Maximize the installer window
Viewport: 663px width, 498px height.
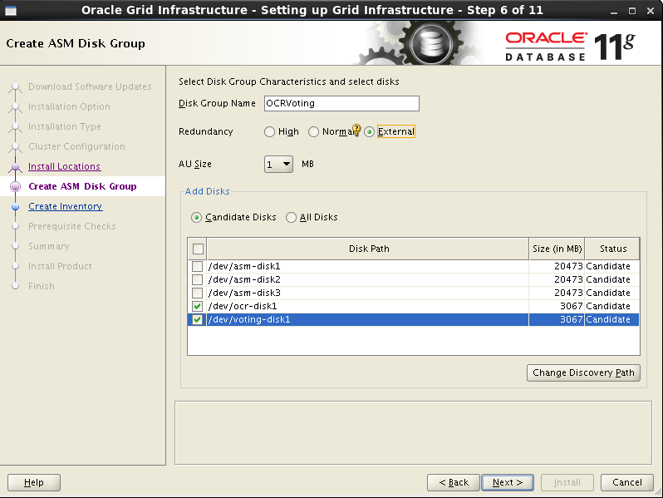632,11
